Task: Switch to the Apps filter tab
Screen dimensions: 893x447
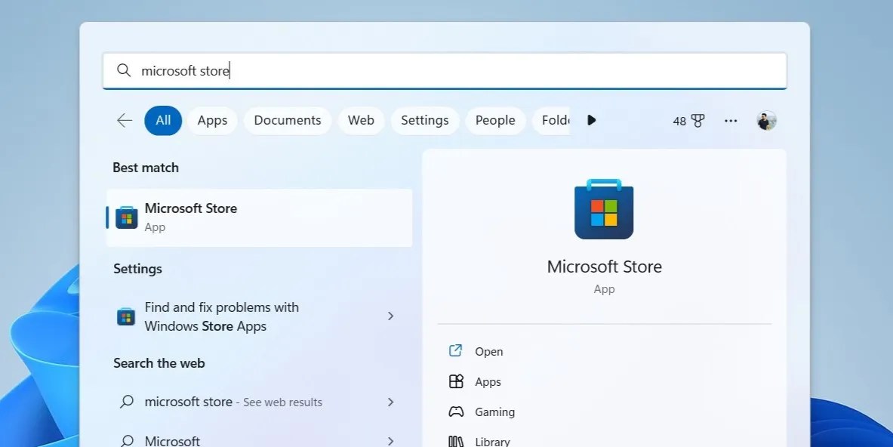Action: click(212, 120)
